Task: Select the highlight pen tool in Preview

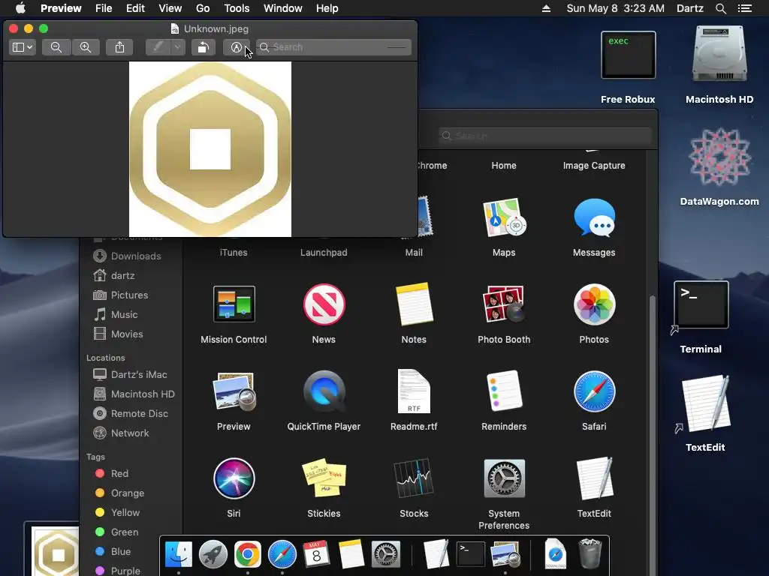Action: point(158,47)
